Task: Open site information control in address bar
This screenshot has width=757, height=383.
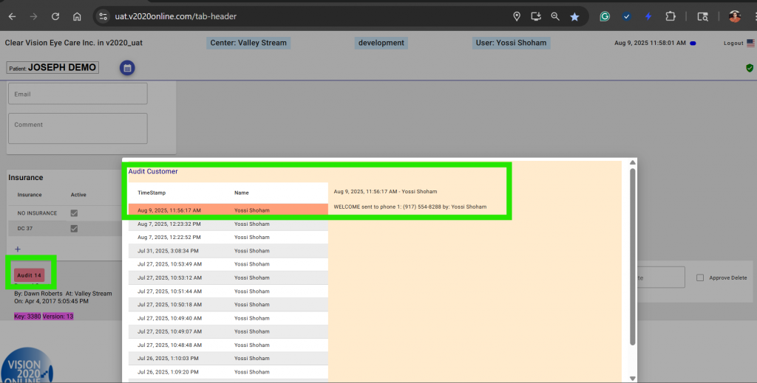Action: (x=104, y=16)
